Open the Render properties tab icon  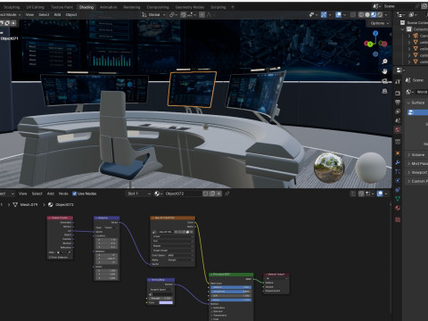[398, 93]
